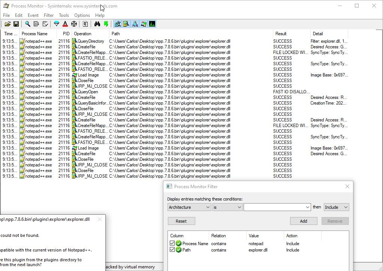Click the Save floppy disk icon
383x271 pixels.
pos(16,24)
